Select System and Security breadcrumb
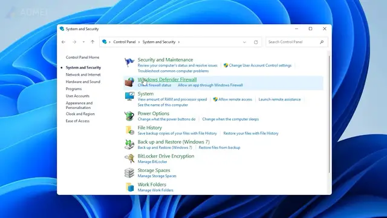 [159, 42]
